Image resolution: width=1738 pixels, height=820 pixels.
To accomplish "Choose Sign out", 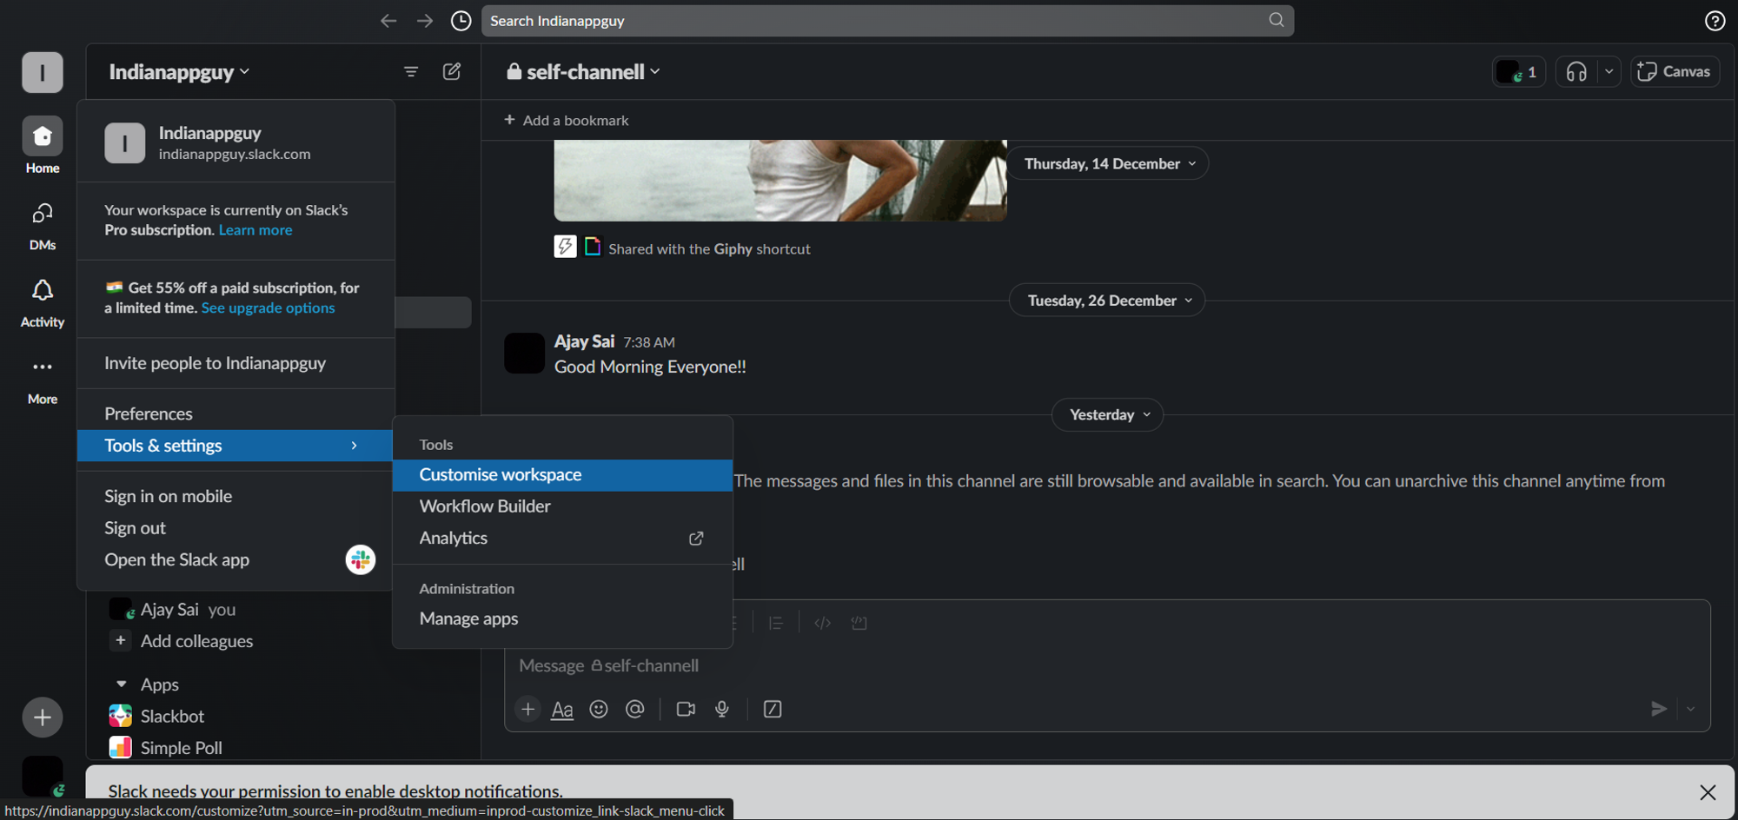I will click(x=235, y=528).
